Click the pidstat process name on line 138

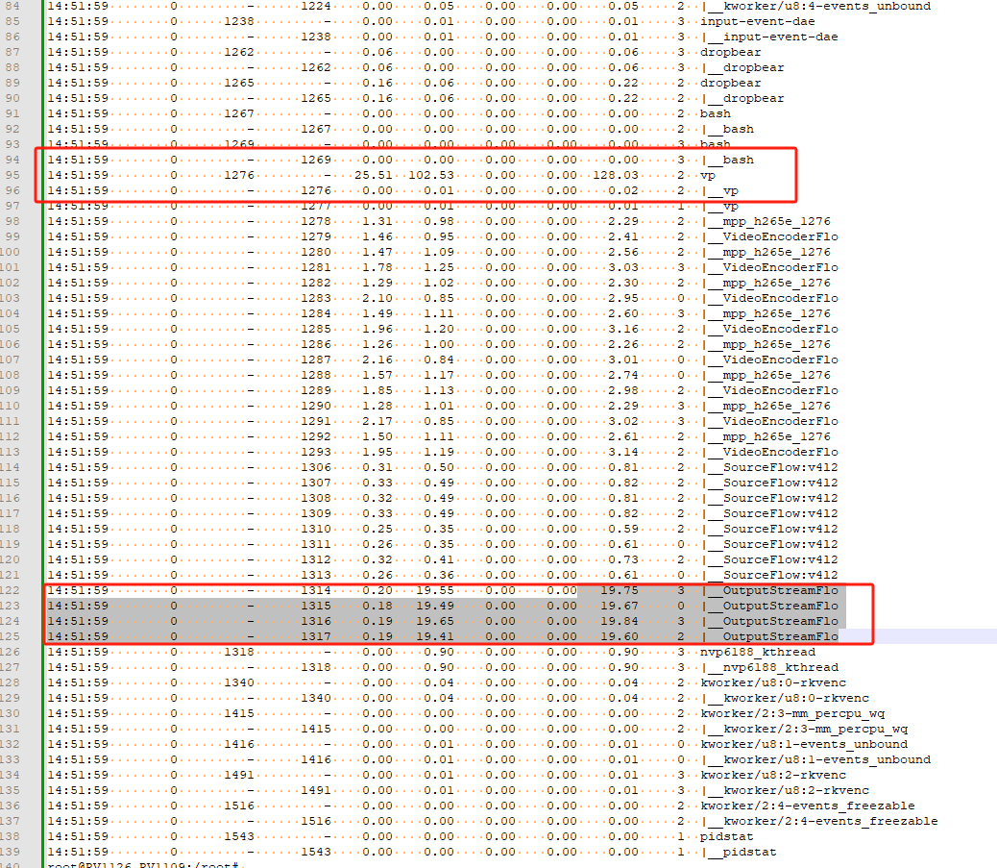pos(727,836)
